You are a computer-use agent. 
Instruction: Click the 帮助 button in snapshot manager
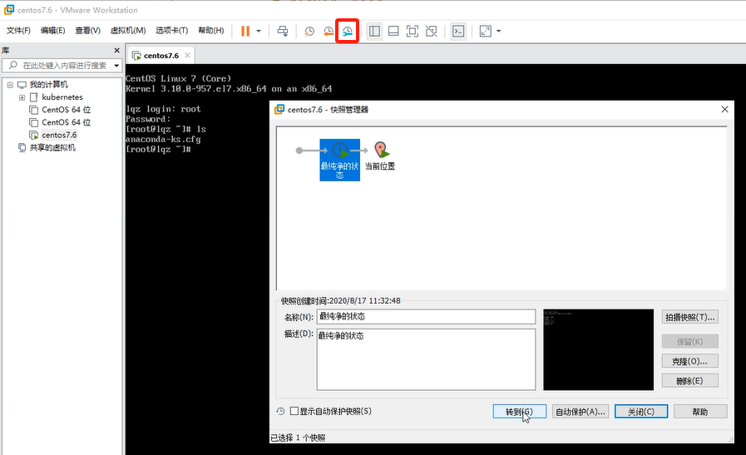[x=700, y=412]
